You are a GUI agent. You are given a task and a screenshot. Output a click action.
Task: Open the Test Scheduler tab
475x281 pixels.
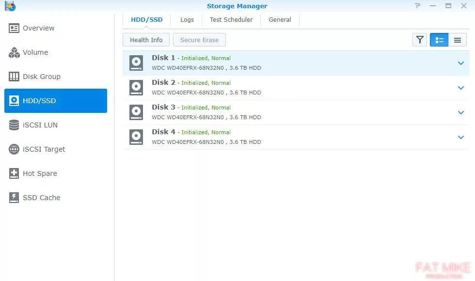(231, 20)
